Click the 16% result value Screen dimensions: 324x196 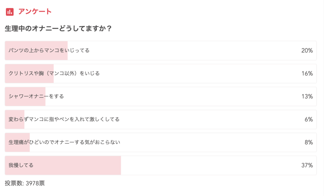tap(307, 74)
